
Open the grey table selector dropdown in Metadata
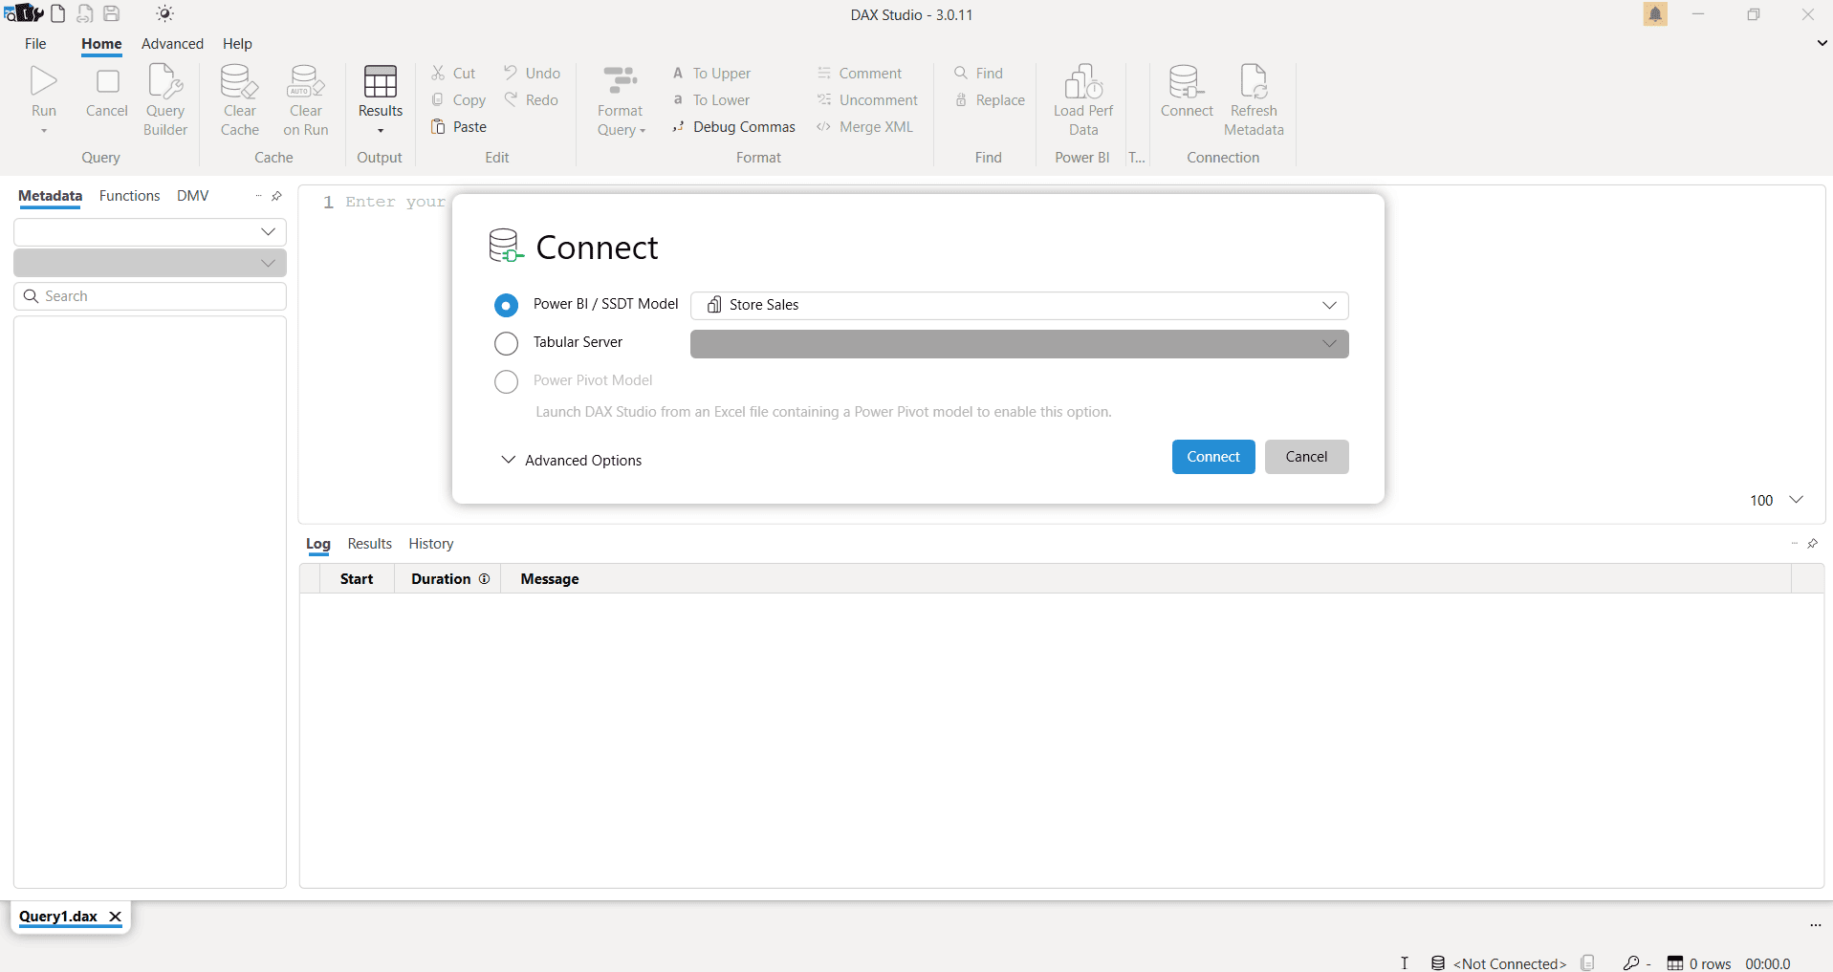[x=150, y=263]
